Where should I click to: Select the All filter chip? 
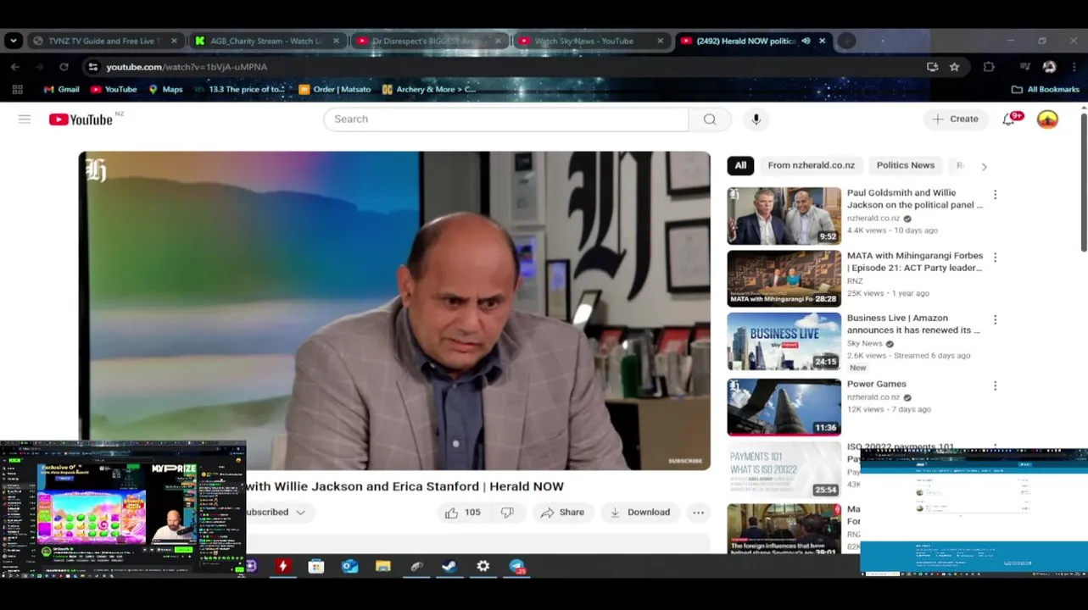click(x=740, y=165)
